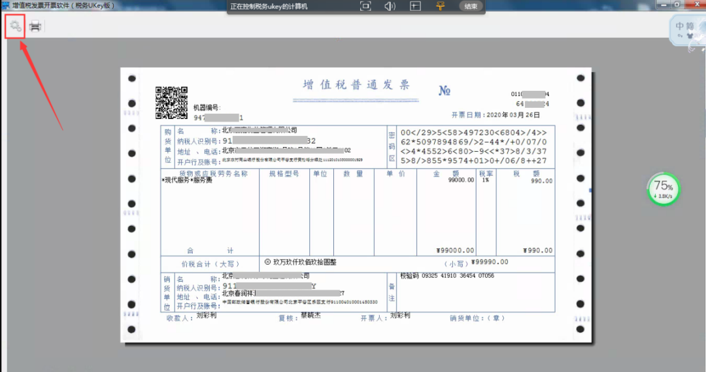Mute sound with the speaker icon
The width and height of the screenshot is (706, 372).
pos(390,6)
